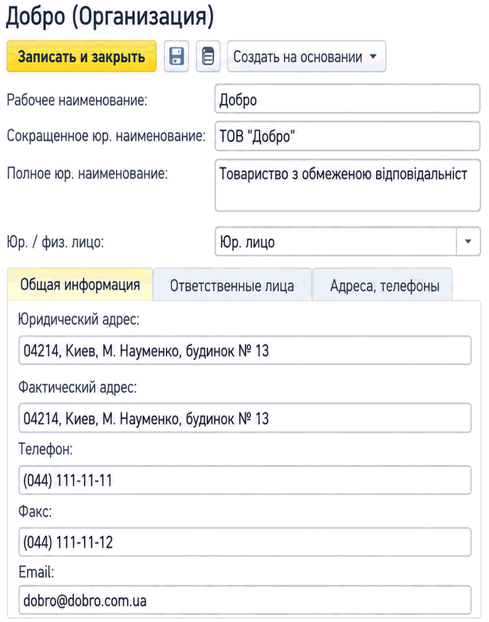The width and height of the screenshot is (489, 622).
Task: Click the 'Сокращенное юр. наименование:' label
Action: pyautogui.click(x=107, y=135)
